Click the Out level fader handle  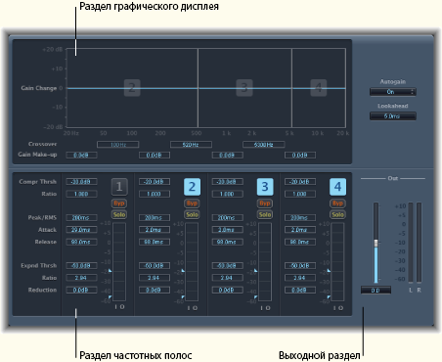click(376, 243)
